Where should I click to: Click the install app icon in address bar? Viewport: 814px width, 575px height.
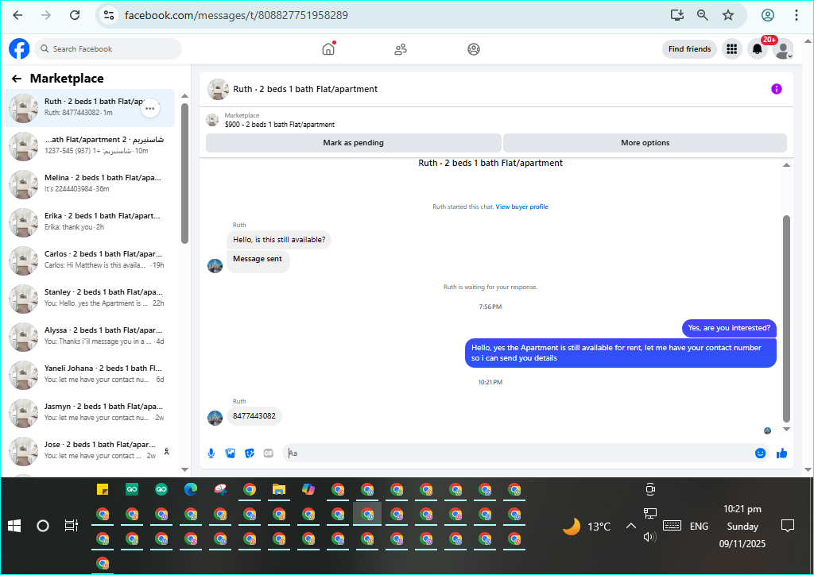677,15
